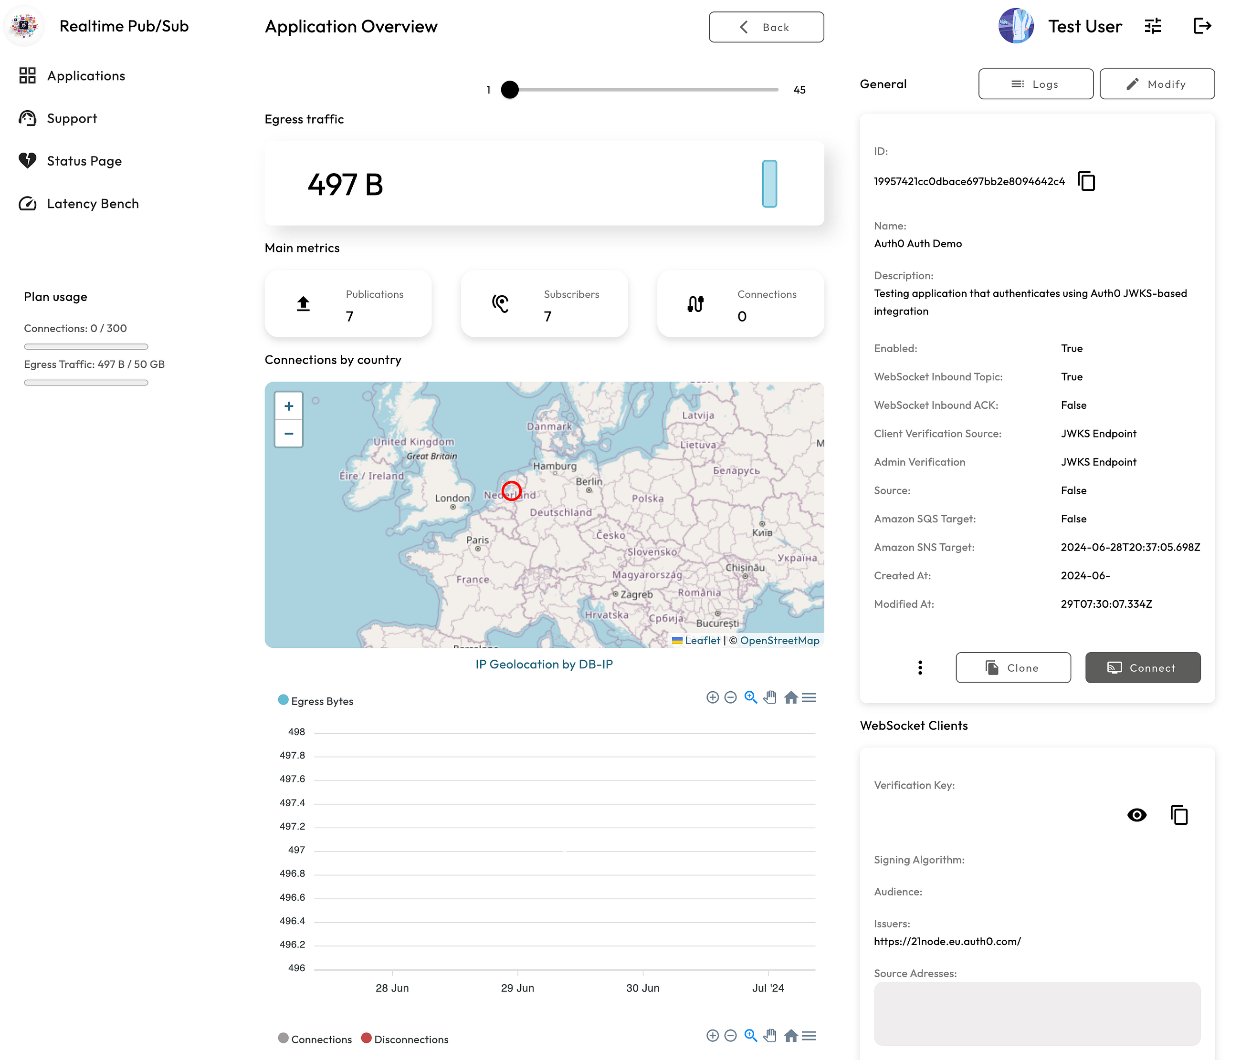
Task: Click the Test User avatar
Action: (x=1016, y=26)
